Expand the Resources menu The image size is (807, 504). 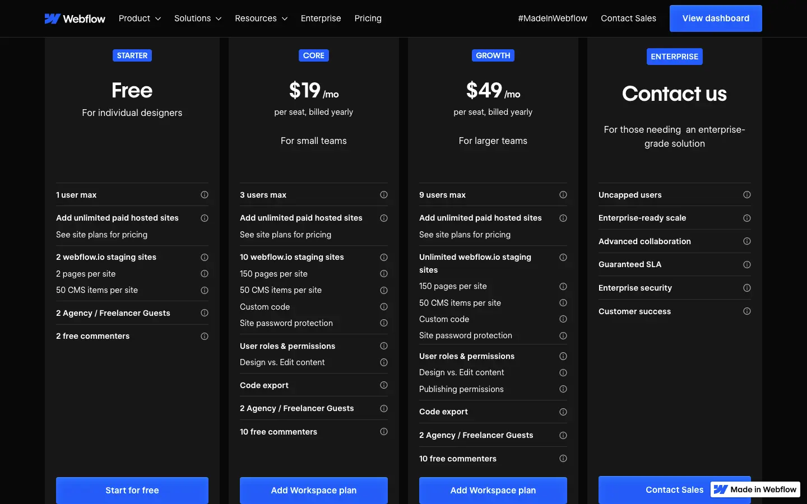[261, 18]
